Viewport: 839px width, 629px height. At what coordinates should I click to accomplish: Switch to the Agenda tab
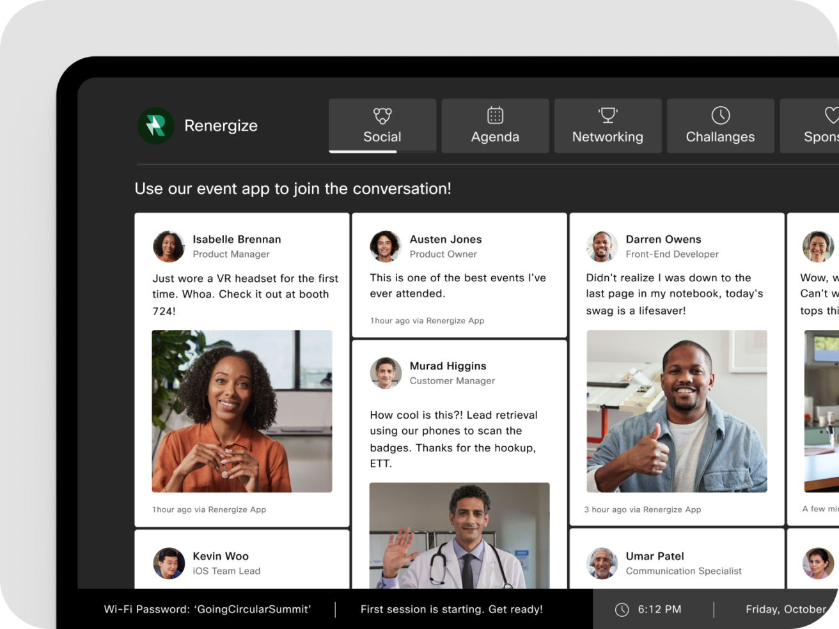click(495, 126)
